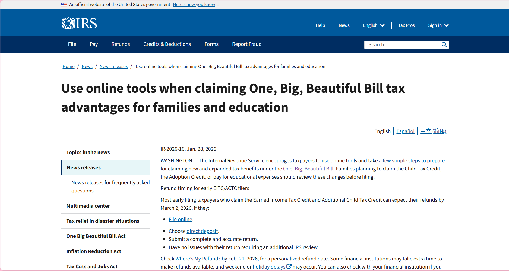This screenshot has height=271, width=509.
Task: Switch the page language to Español
Action: pos(405,131)
